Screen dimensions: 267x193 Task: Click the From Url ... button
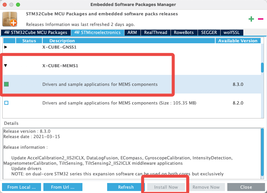pos(63,187)
